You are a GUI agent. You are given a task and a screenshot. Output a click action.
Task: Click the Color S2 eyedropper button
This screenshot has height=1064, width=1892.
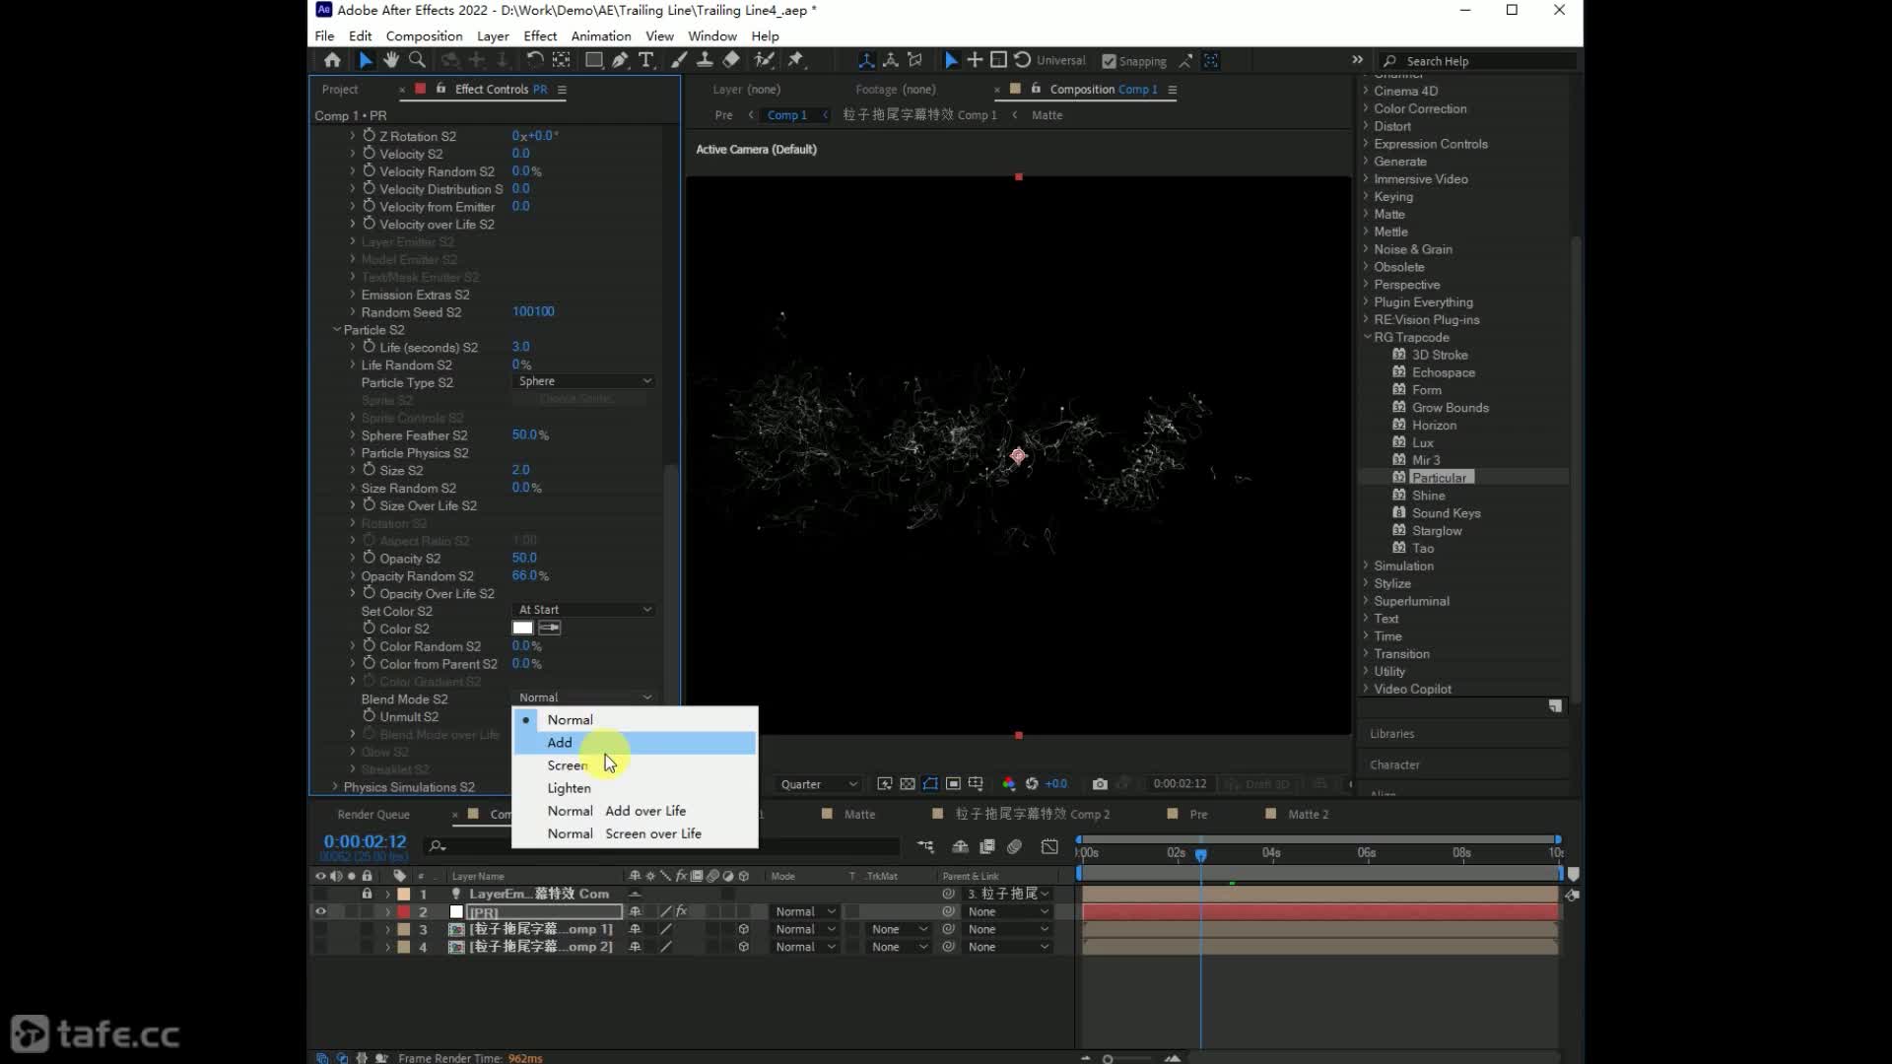550,629
